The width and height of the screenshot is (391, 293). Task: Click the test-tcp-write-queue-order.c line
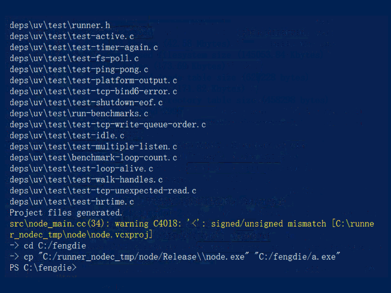coord(108,125)
